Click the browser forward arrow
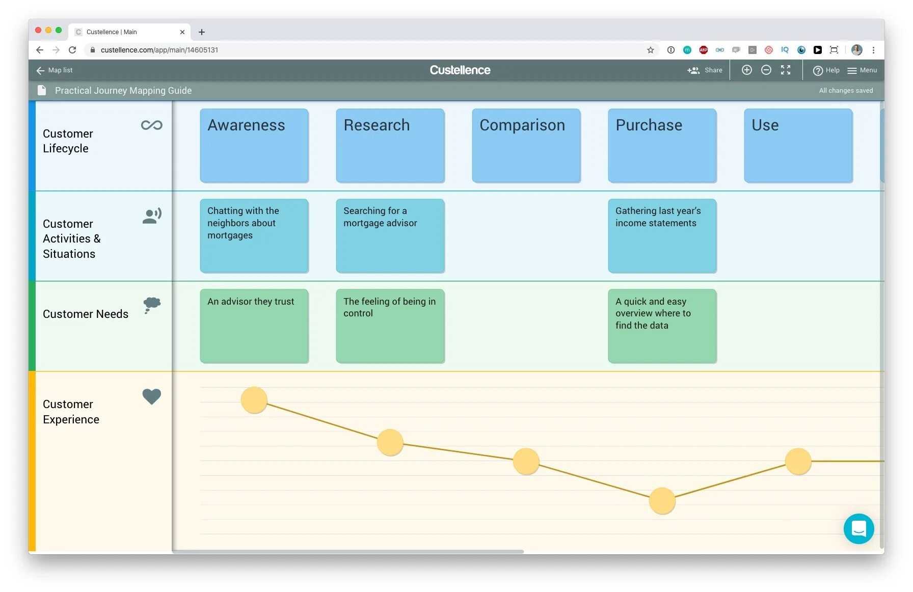Screen dimensions: 913x592 (x=56, y=50)
